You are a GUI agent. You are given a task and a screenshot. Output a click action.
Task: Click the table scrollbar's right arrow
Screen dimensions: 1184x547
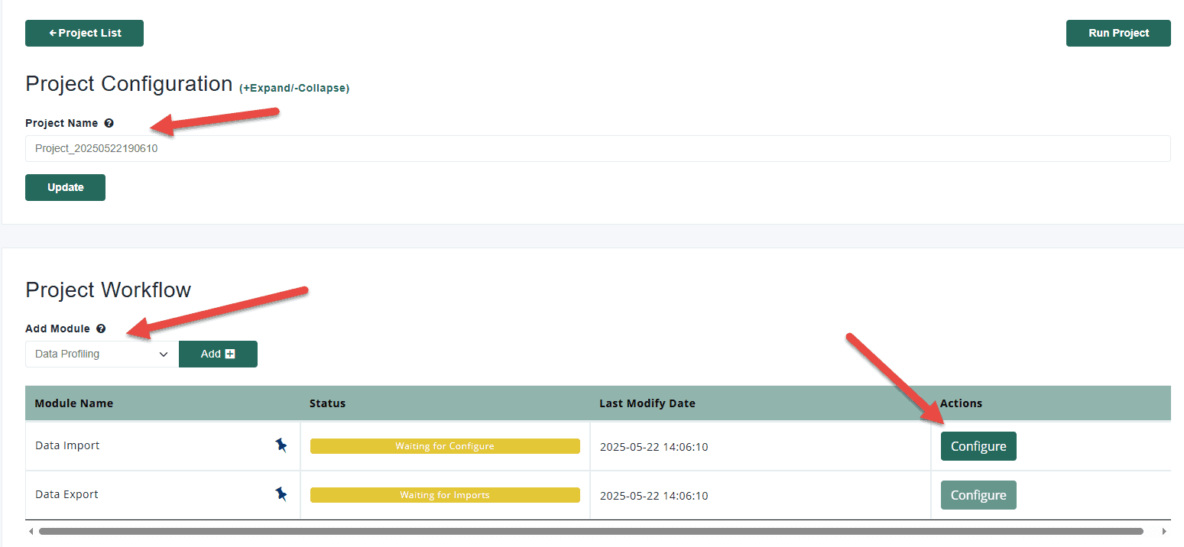tap(1163, 531)
